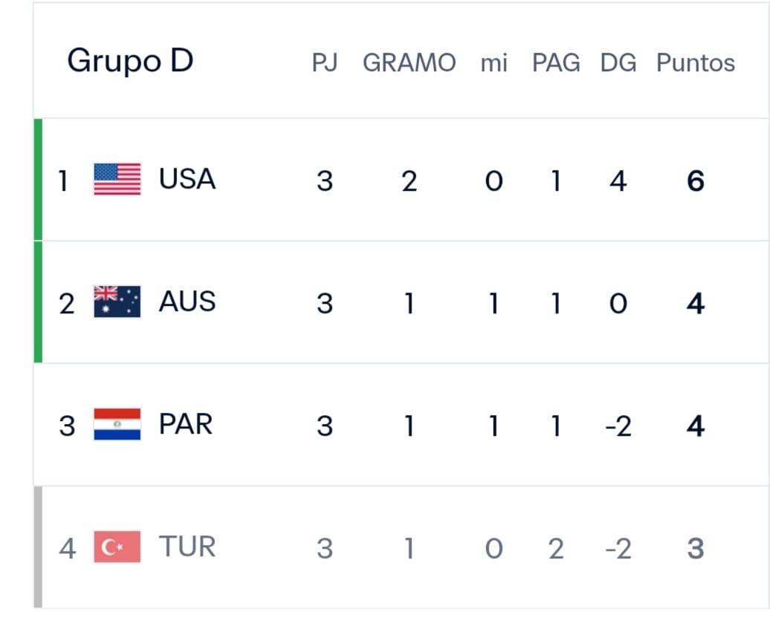The height and width of the screenshot is (629, 770).
Task: Click USA's points total of 6
Action: pos(696,180)
